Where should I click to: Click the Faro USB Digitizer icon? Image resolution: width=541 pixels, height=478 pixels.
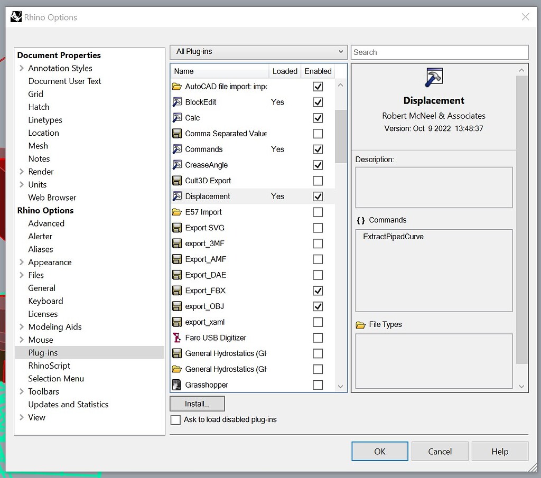coord(176,338)
